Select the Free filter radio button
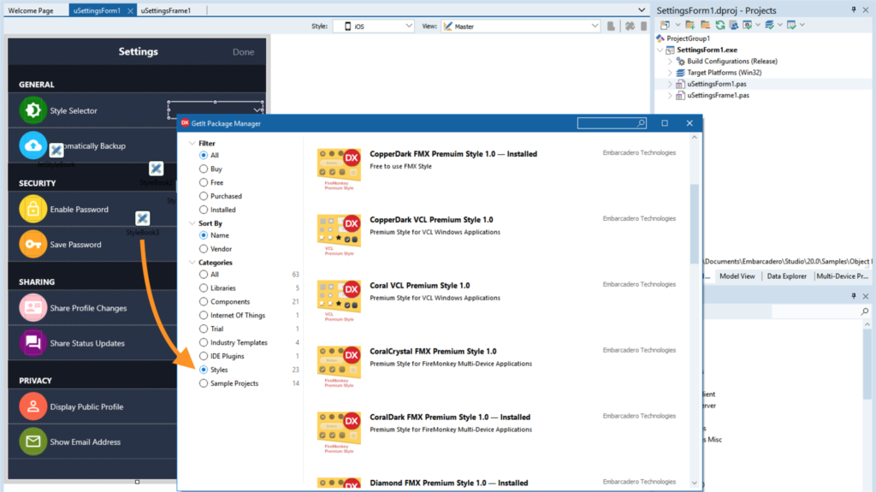The image size is (876, 492). pyautogui.click(x=204, y=182)
